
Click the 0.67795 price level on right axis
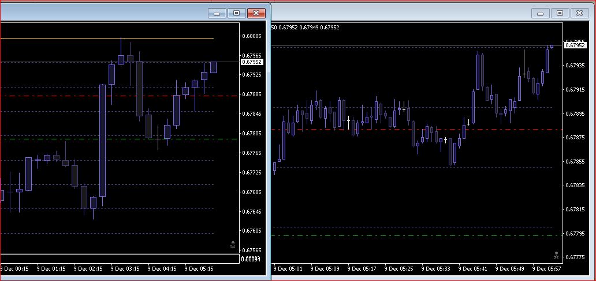(x=575, y=233)
